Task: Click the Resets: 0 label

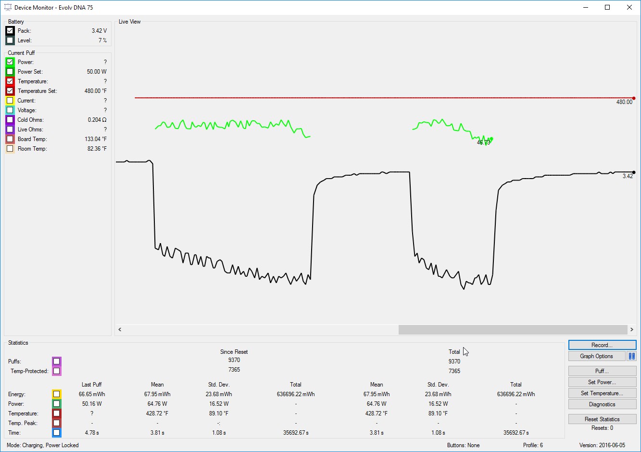Action: click(602, 428)
